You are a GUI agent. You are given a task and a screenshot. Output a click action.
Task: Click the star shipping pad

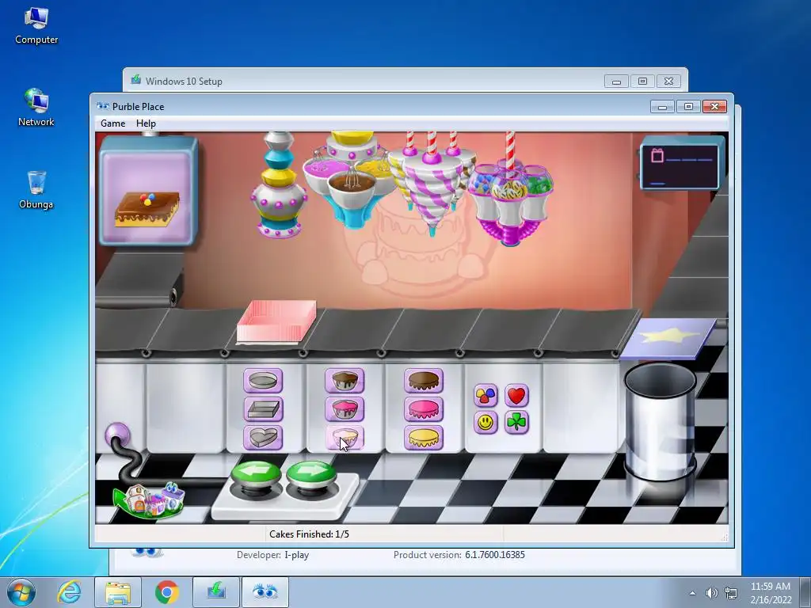[668, 338]
